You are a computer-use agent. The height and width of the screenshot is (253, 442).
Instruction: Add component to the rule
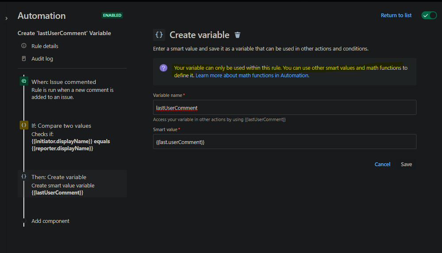pyautogui.click(x=50, y=221)
